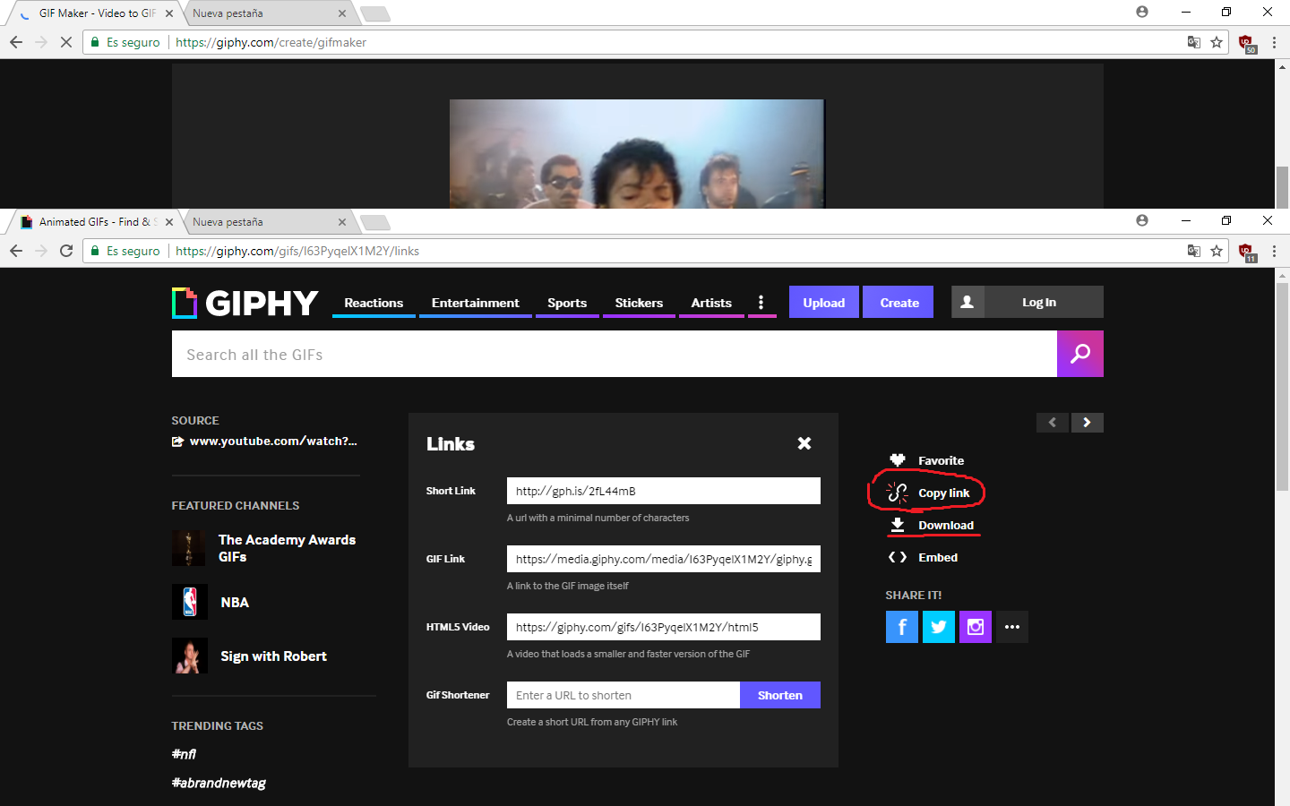The image size is (1290, 806).
Task: Open more share options ellipsis
Action: [x=1012, y=627]
